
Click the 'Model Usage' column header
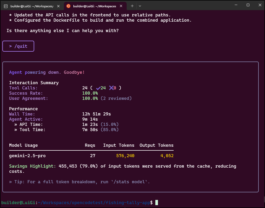tap(23, 145)
